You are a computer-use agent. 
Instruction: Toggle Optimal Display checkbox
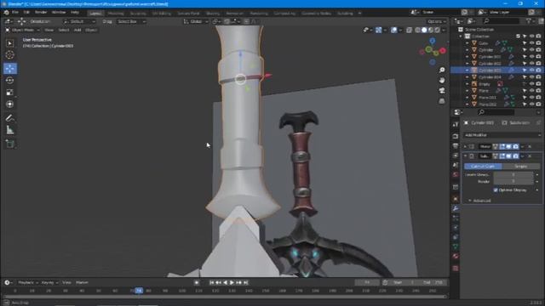496,190
